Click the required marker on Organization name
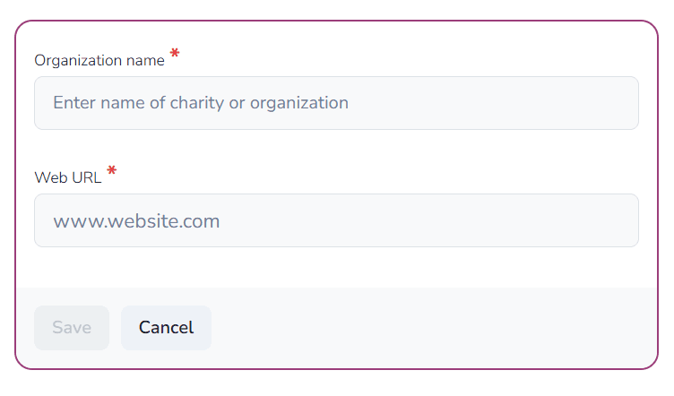This screenshot has height=396, width=674. click(x=175, y=56)
